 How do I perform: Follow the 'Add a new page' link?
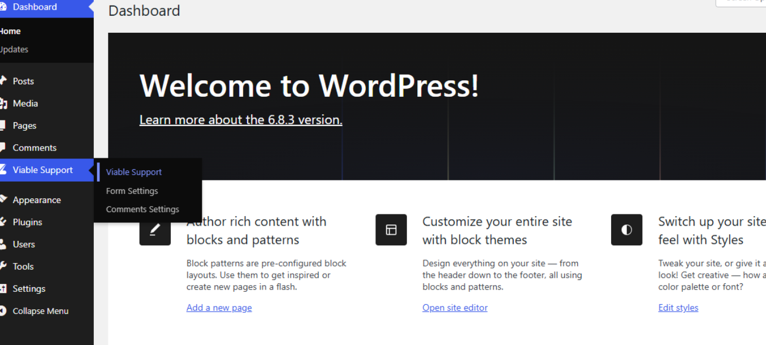coord(219,308)
